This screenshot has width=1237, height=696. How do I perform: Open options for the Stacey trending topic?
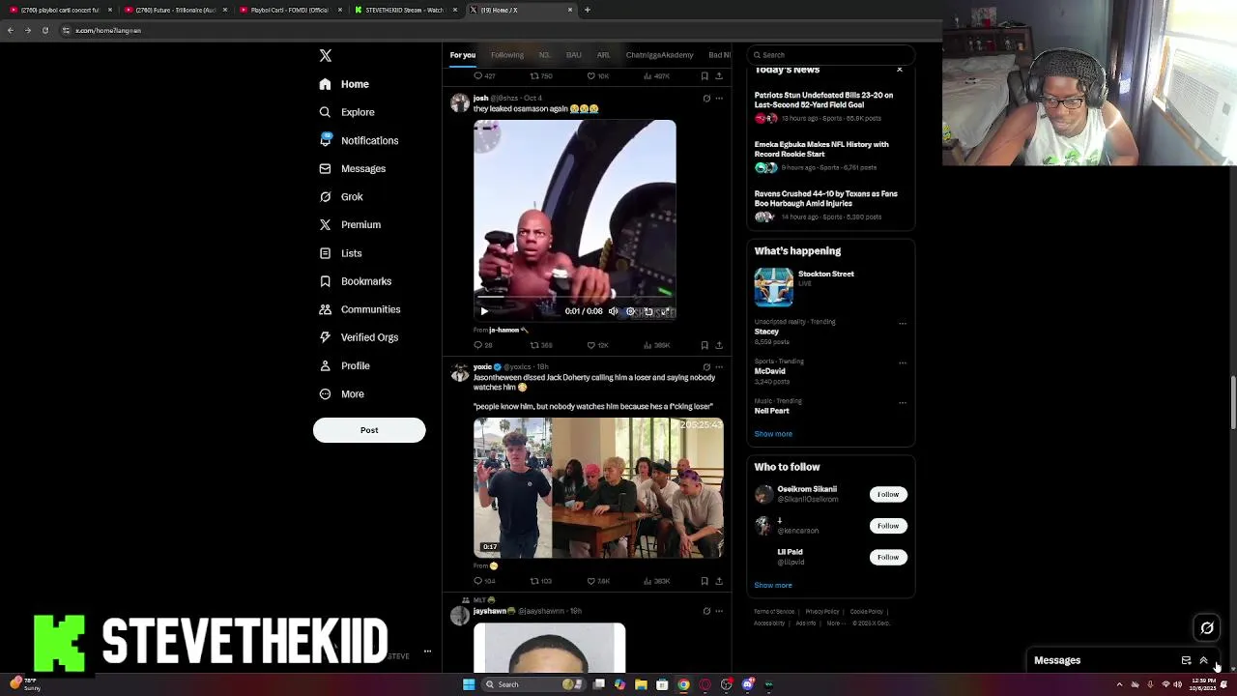[x=903, y=324]
